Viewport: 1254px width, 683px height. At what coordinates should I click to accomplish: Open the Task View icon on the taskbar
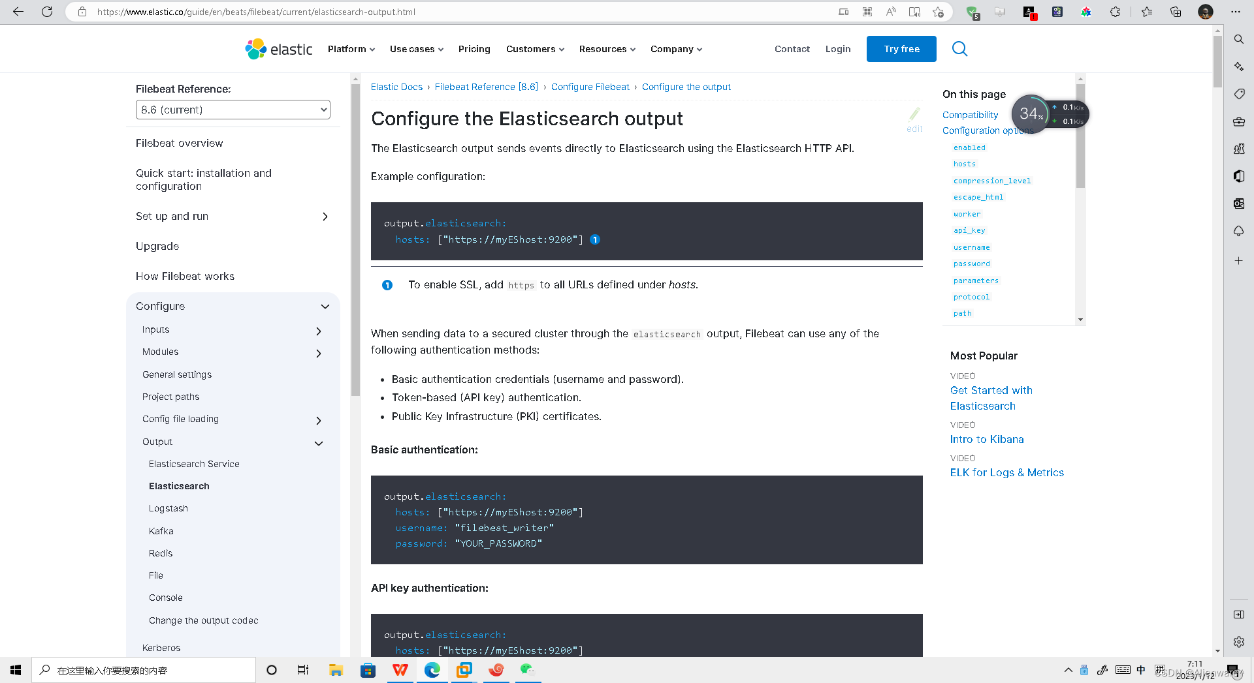(x=303, y=670)
